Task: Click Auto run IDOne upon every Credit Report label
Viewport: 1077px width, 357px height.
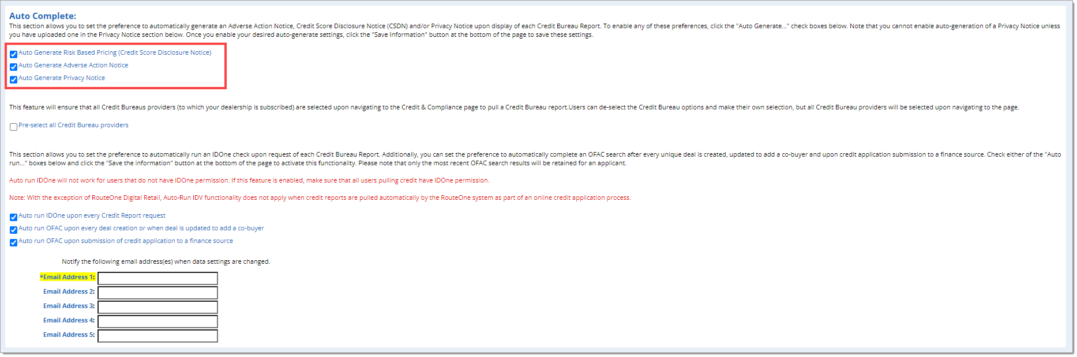Action: point(92,215)
